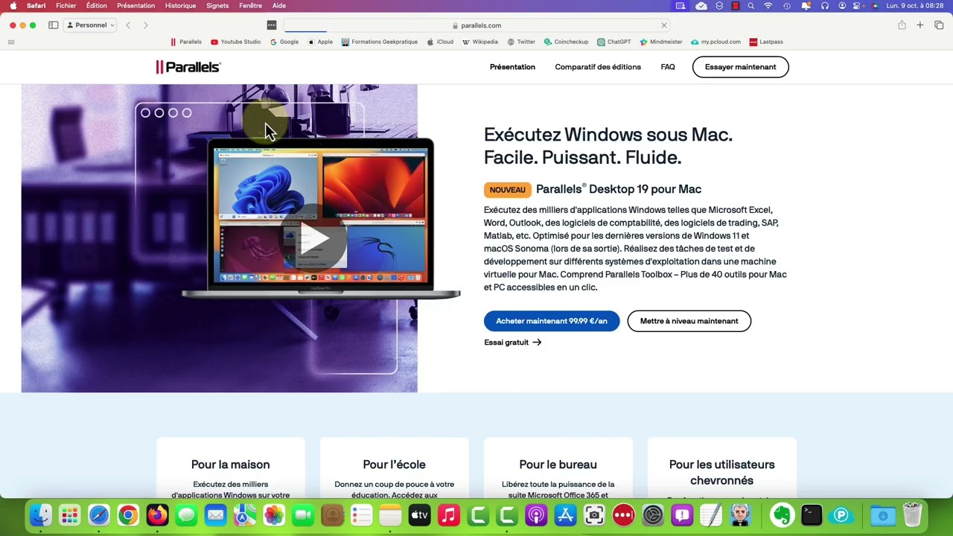Open the ChatGPT bookmark
The image size is (953, 536).
(614, 42)
